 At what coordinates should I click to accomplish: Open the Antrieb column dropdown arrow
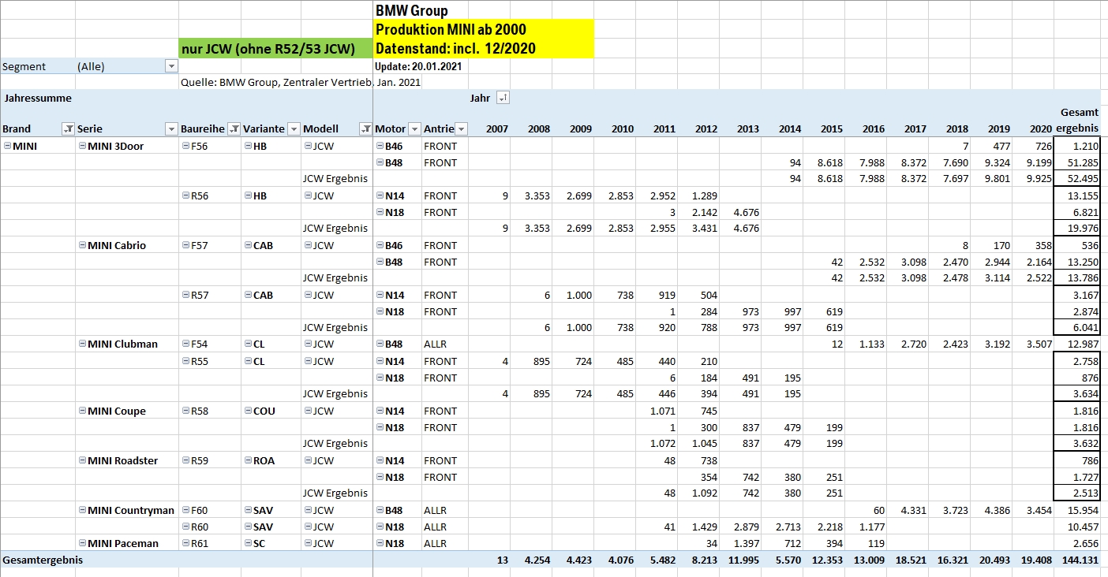(461, 128)
